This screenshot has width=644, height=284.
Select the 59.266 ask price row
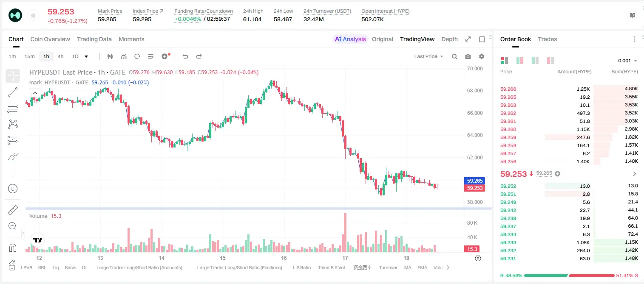569,89
